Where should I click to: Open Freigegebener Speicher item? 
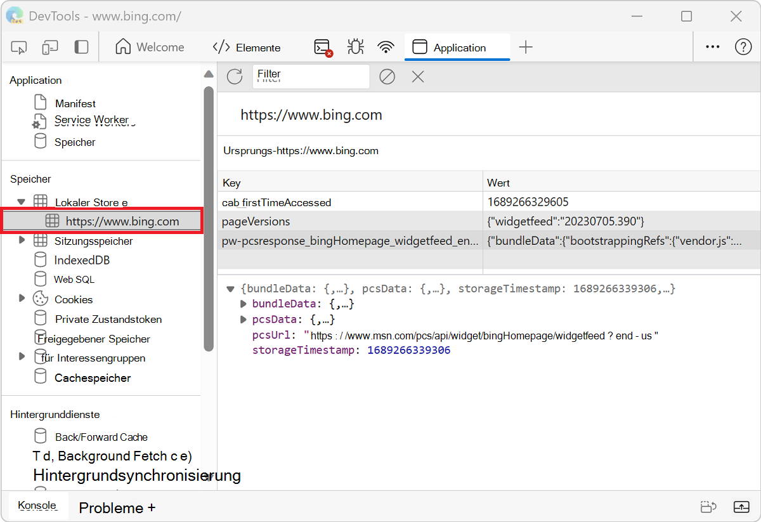93,339
